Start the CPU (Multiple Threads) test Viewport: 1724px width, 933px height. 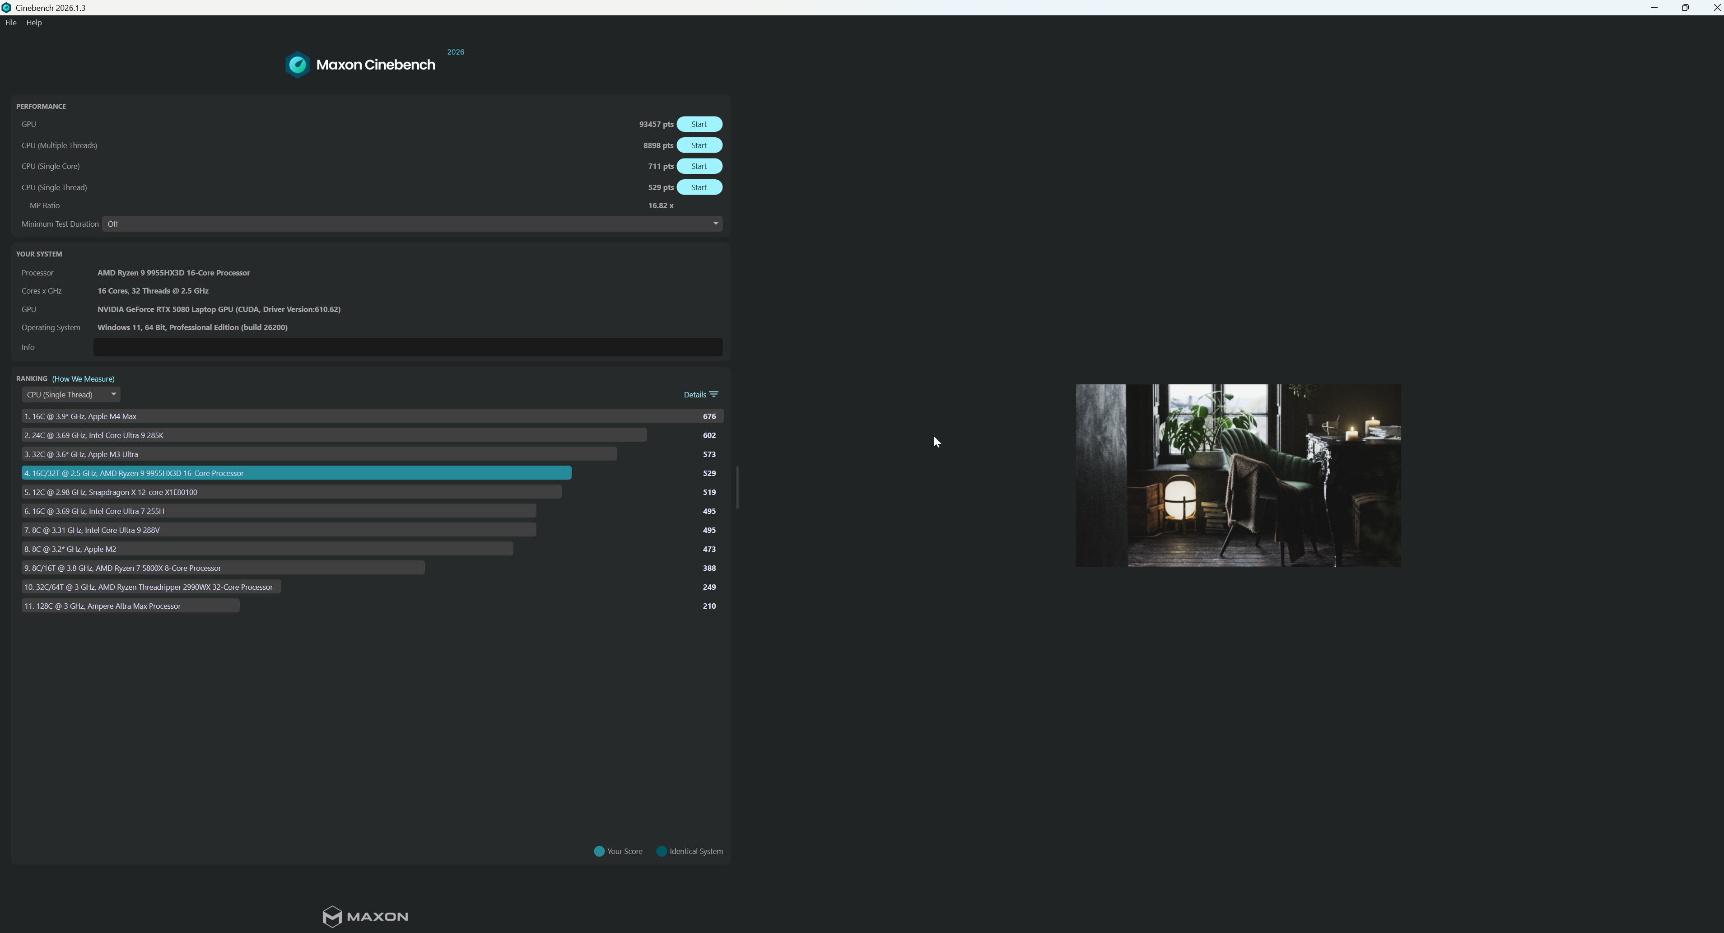point(699,145)
